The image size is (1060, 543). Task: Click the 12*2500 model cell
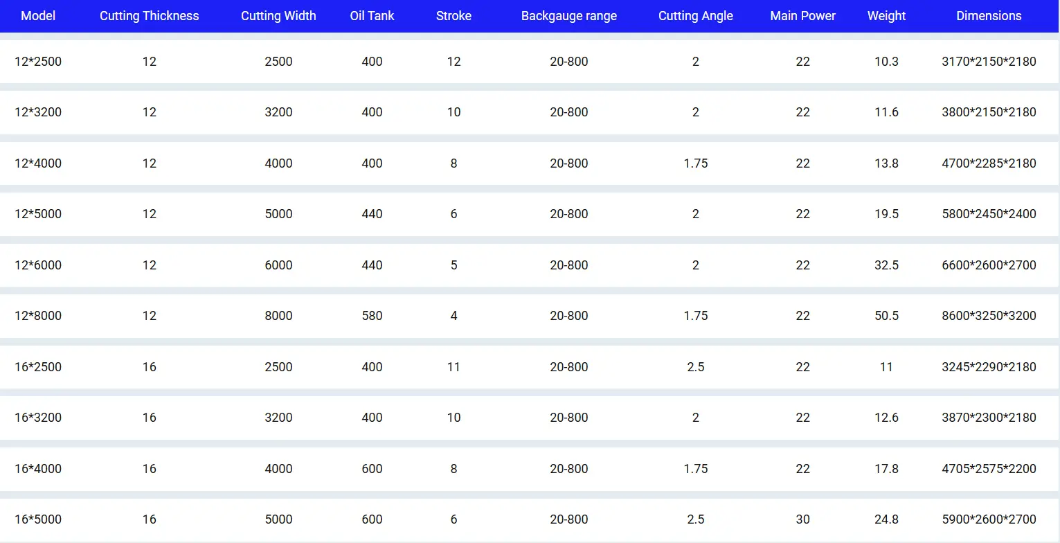coord(38,62)
